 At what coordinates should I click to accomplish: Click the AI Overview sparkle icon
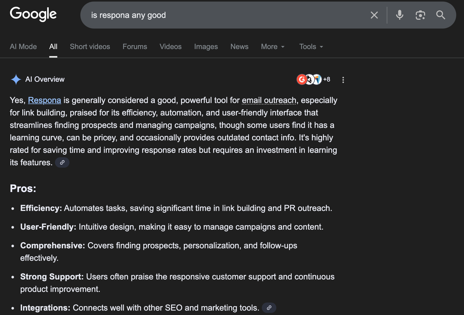click(x=16, y=79)
